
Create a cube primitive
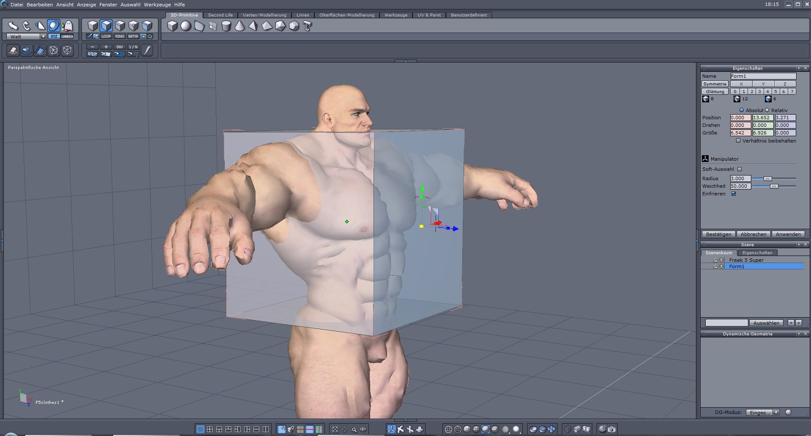(x=172, y=26)
